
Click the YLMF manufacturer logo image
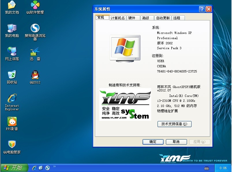pyautogui.click(x=125, y=104)
